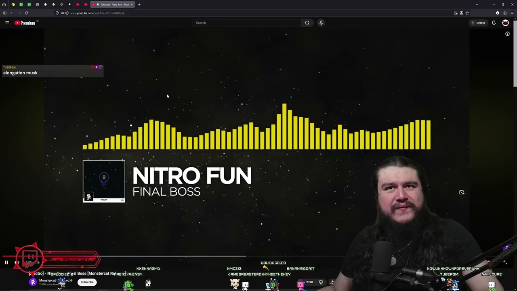517x291 pixels.
Task: Switch to the Google Maps pin tab
Action: click(x=61, y=4)
